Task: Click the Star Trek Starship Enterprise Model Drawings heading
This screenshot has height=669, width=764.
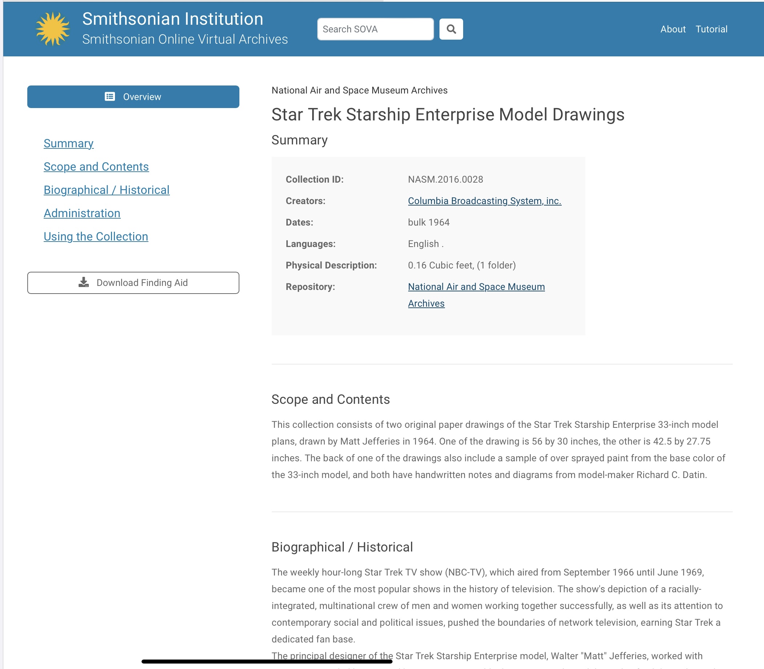Action: click(x=447, y=115)
